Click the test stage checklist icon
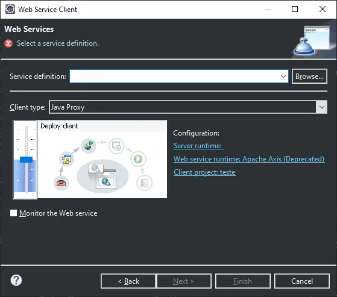 coord(145,183)
